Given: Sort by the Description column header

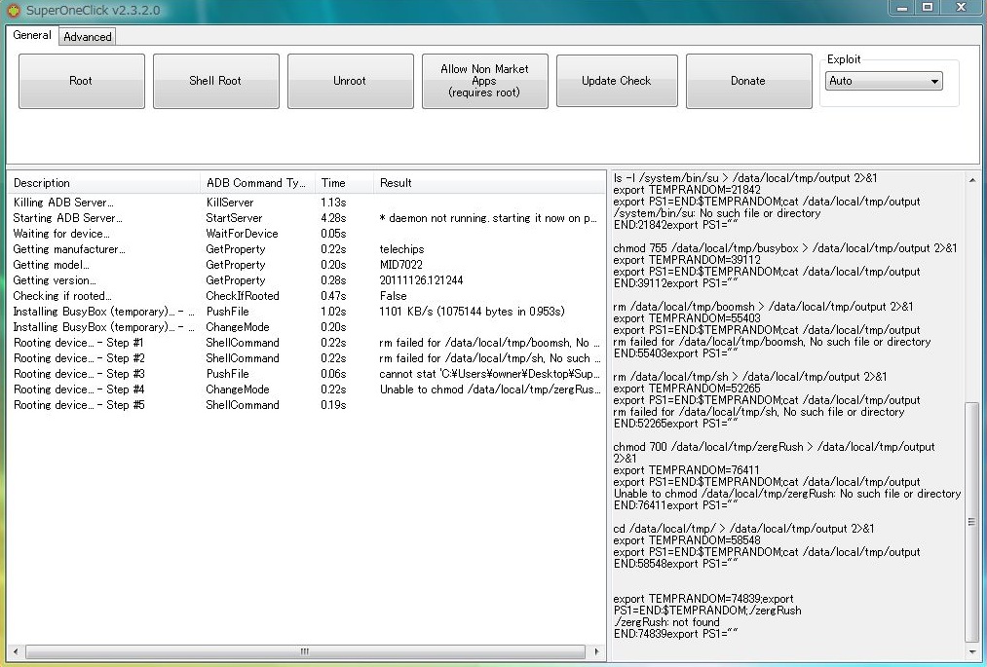Looking at the screenshot, I should click(102, 183).
